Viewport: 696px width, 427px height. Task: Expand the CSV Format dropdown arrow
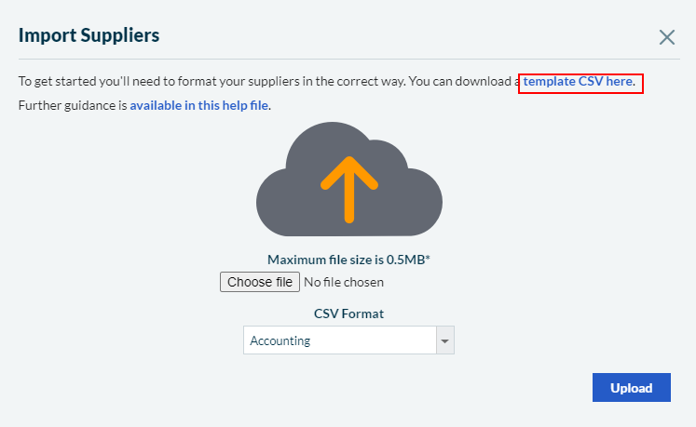444,341
